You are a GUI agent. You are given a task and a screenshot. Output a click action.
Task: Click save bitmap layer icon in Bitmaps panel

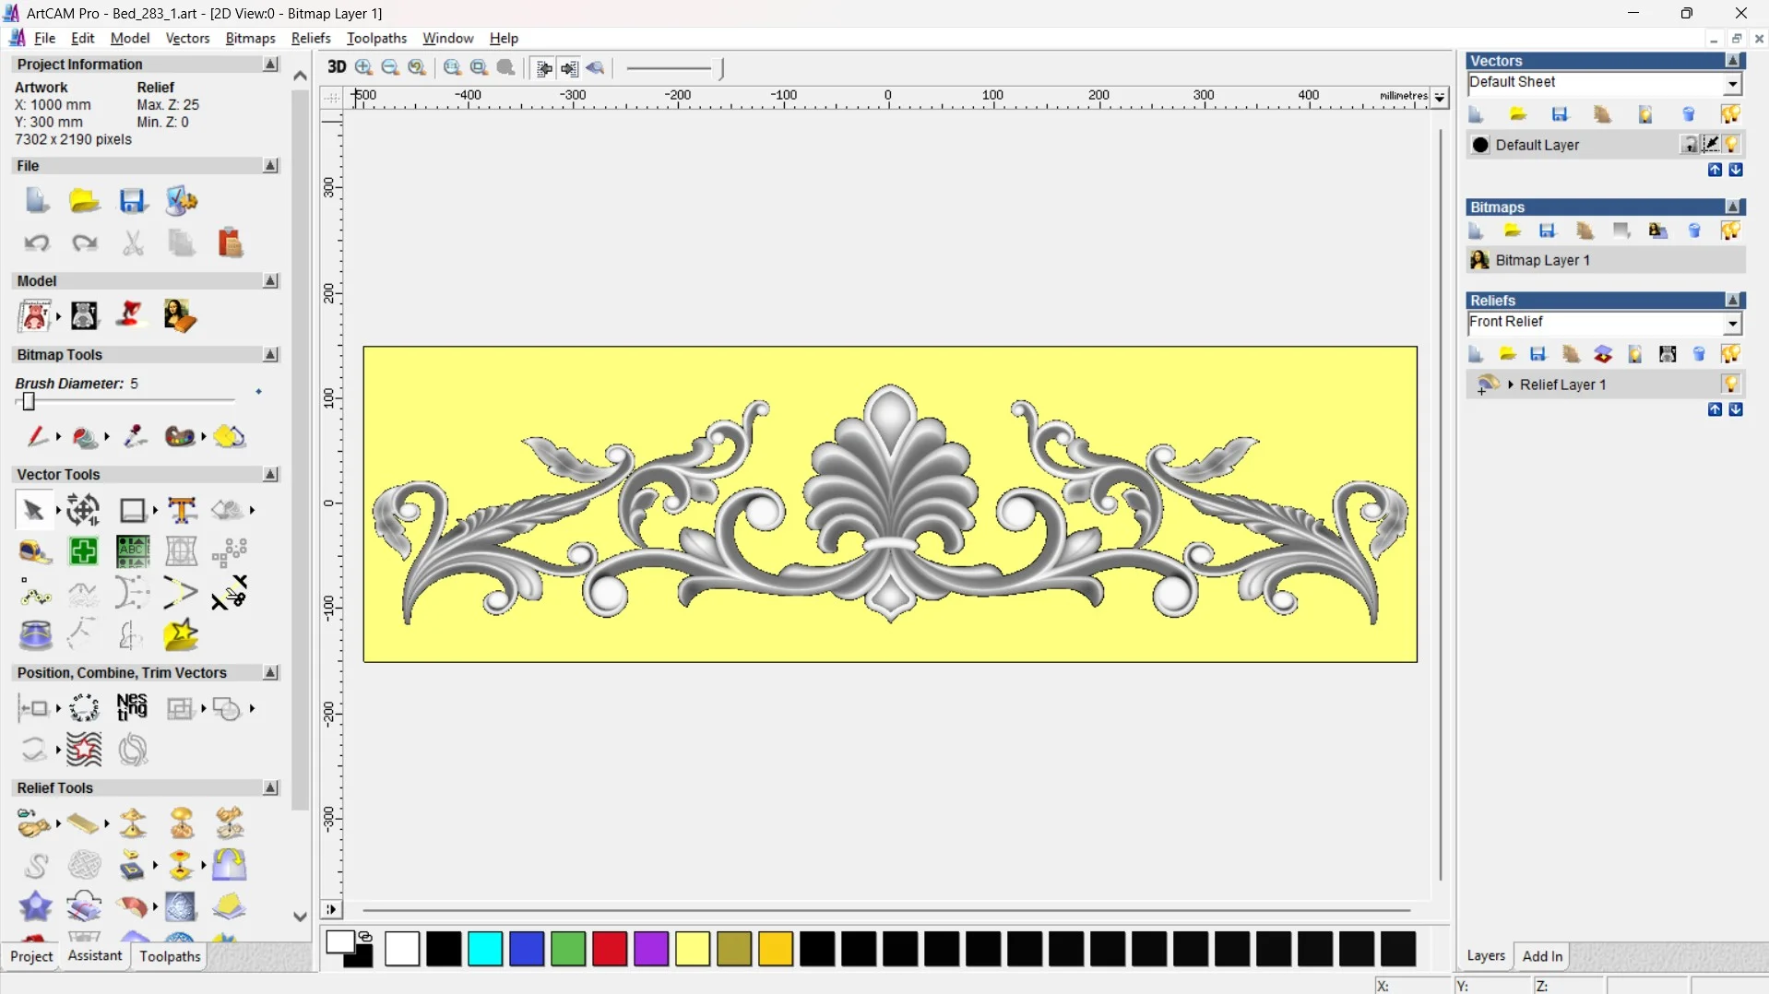click(x=1548, y=231)
